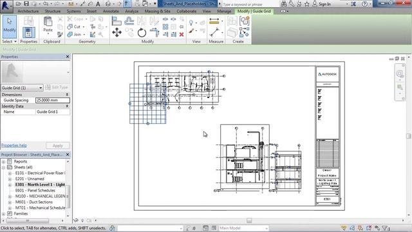The image size is (412, 232).
Task: Collapse the Identity Data section
Action: point(67,106)
